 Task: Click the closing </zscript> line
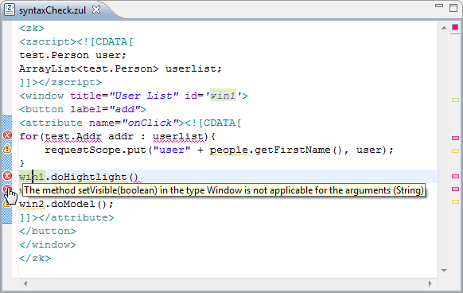(x=60, y=82)
